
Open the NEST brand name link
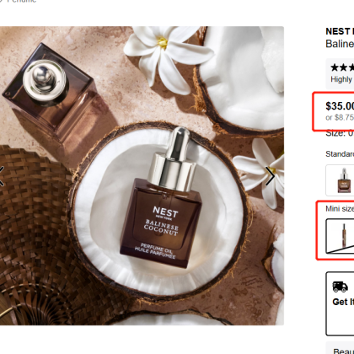(x=340, y=31)
